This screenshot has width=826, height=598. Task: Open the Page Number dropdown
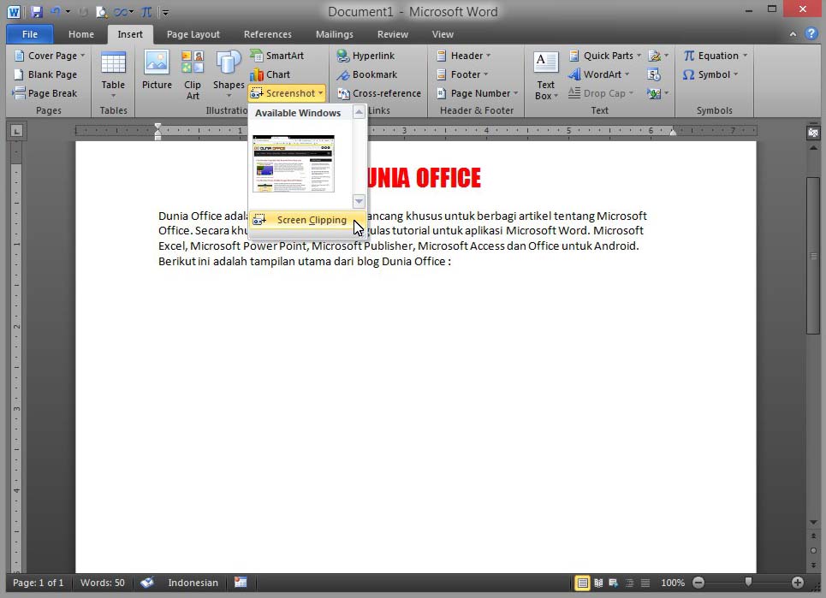point(478,93)
